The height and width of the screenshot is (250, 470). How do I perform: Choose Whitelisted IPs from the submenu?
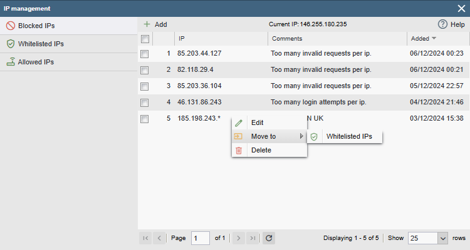(x=348, y=136)
